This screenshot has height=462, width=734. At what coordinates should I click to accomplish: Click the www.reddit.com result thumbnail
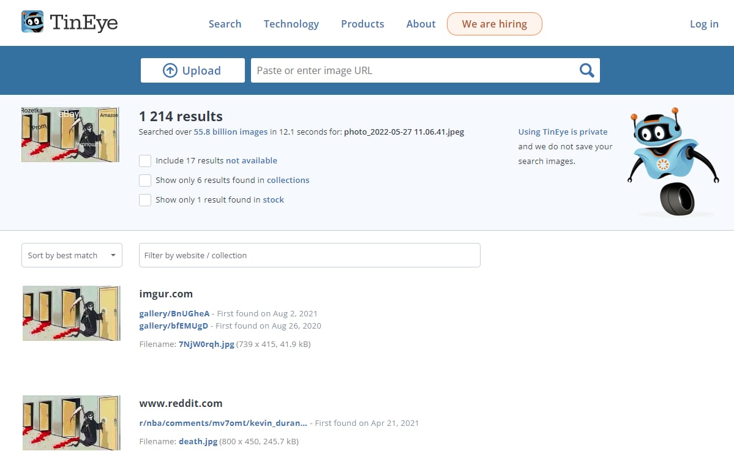[72, 423]
